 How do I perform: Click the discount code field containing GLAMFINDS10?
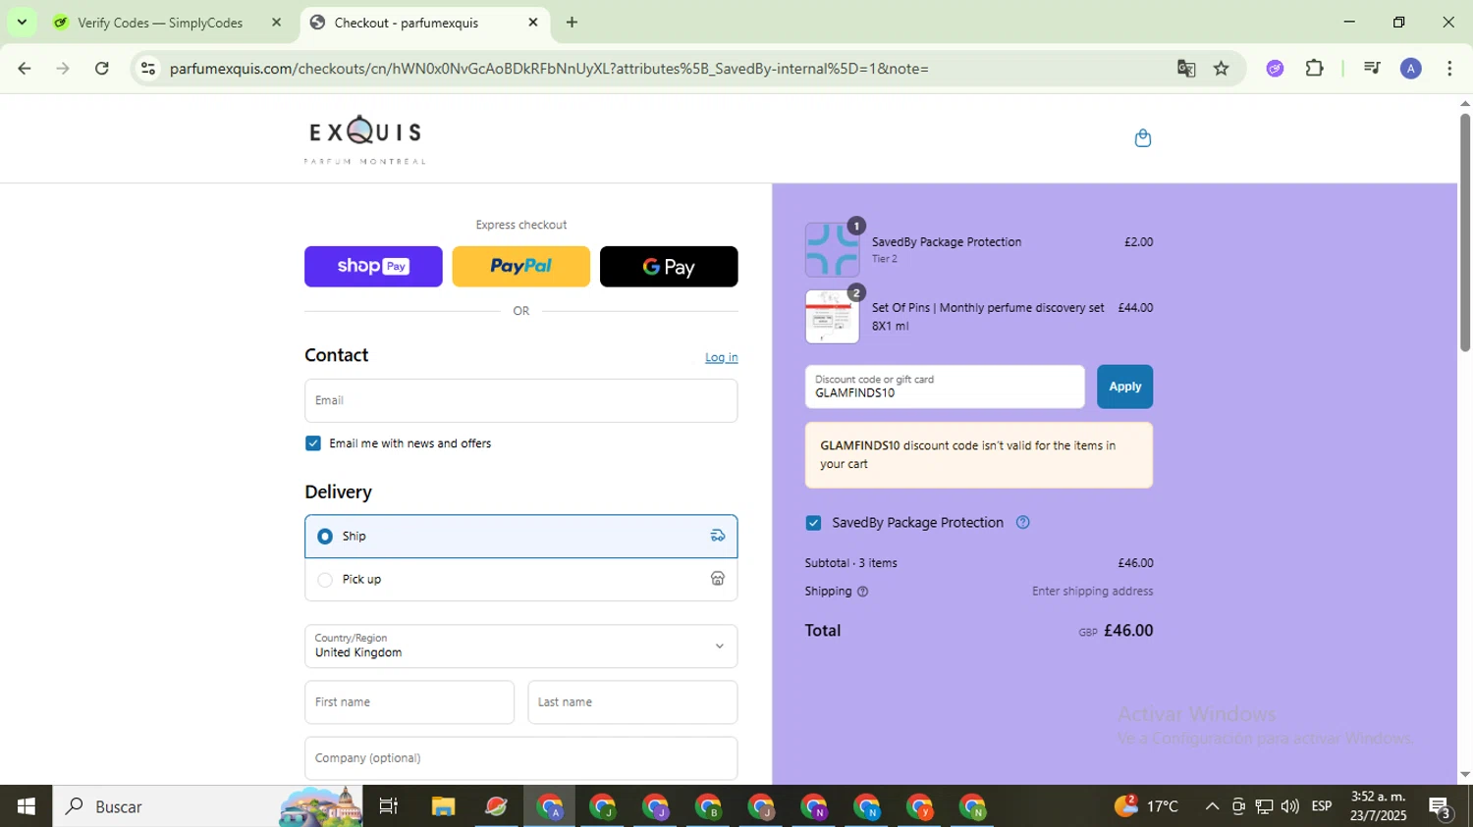click(945, 387)
